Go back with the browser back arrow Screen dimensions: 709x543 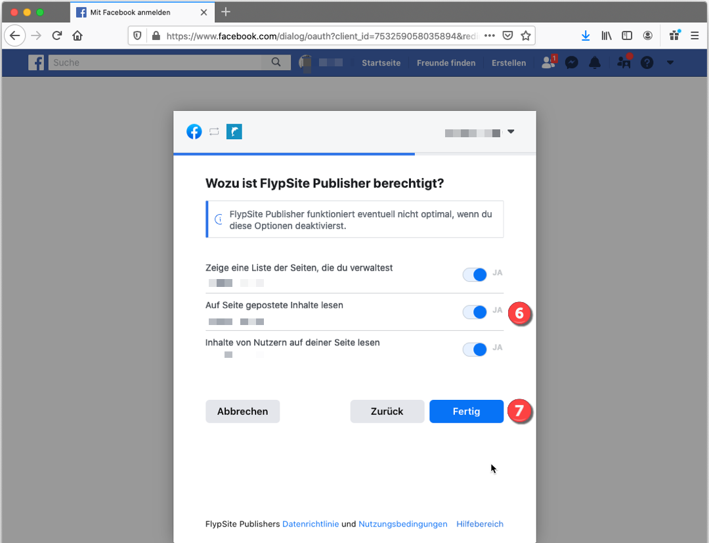pyautogui.click(x=15, y=35)
